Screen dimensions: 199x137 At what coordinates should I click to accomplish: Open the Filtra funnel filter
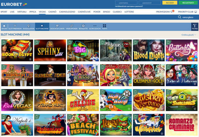click(x=195, y=27)
